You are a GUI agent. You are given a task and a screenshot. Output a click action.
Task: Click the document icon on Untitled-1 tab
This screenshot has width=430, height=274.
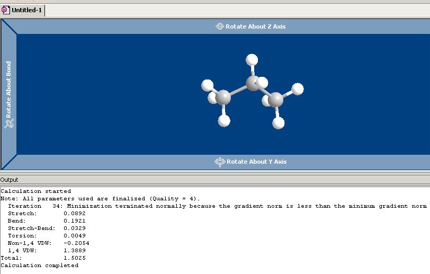pos(5,10)
